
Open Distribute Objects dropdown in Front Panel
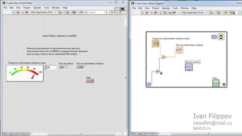68,12
